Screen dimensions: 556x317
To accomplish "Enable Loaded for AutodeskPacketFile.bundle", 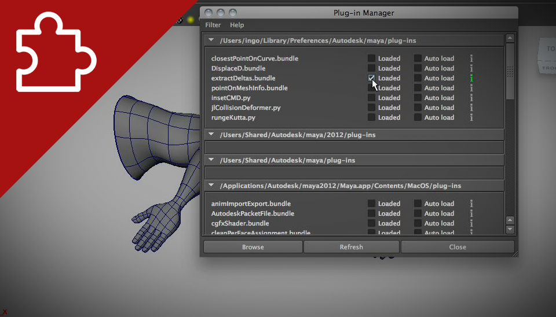I will [x=371, y=213].
